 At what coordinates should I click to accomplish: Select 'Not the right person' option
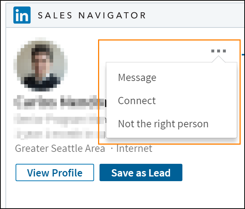click(163, 124)
